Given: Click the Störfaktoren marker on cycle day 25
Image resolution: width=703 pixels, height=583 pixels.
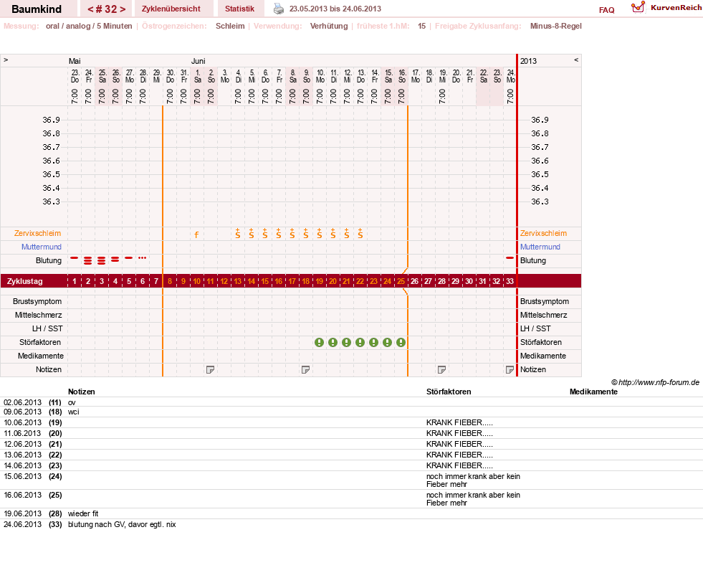Looking at the screenshot, I should (x=401, y=343).
